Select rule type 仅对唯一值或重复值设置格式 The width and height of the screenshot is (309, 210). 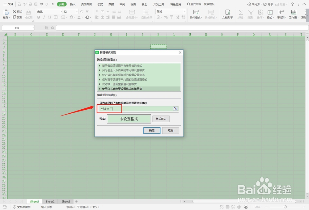click(139, 84)
